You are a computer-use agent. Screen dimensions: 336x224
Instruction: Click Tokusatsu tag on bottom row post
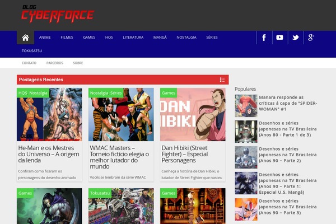tap(100, 193)
